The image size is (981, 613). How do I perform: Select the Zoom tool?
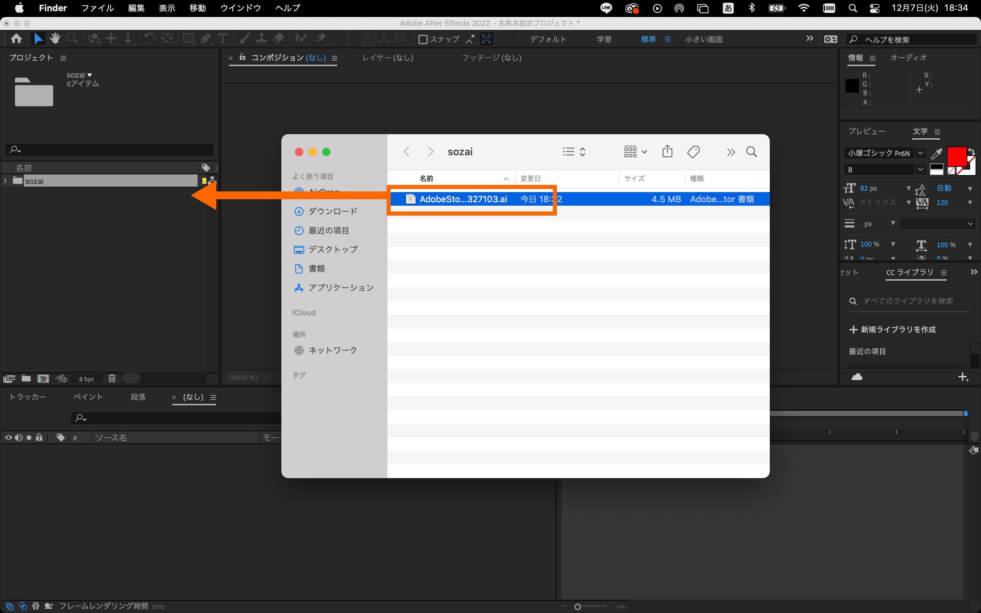tap(72, 39)
